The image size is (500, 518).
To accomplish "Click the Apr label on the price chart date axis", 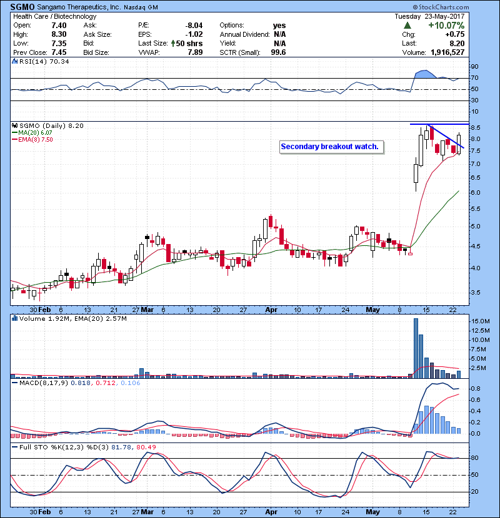I will tap(271, 310).
